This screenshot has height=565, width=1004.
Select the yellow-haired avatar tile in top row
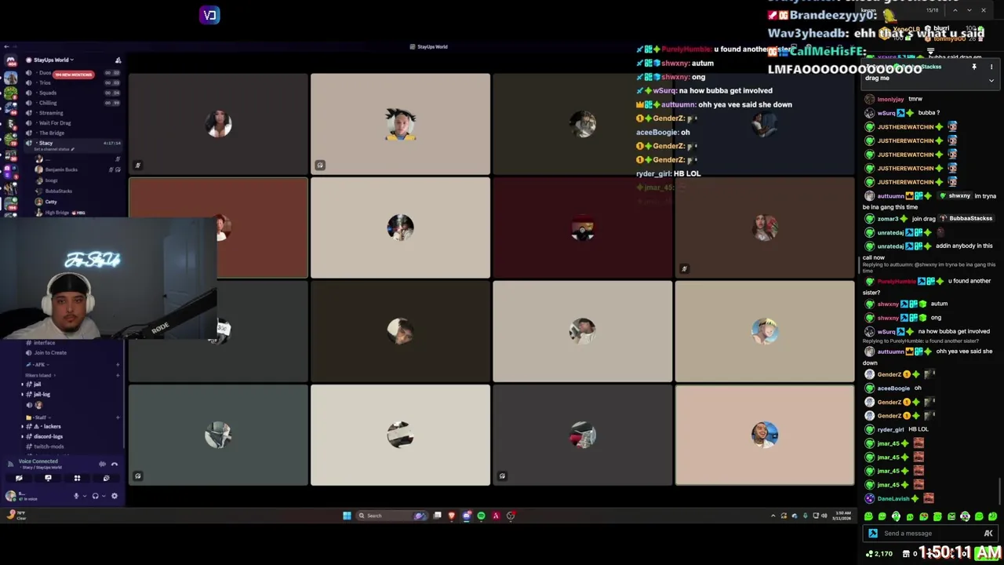pos(400,124)
